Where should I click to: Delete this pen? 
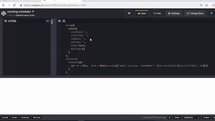(177, 117)
